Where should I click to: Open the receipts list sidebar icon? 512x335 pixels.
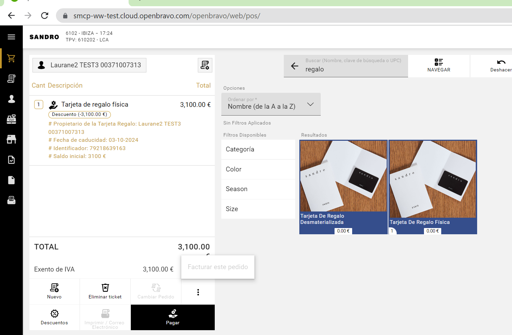click(x=11, y=79)
